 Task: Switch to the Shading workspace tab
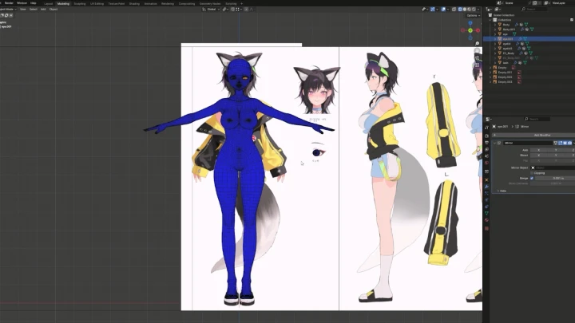pyautogui.click(x=134, y=4)
